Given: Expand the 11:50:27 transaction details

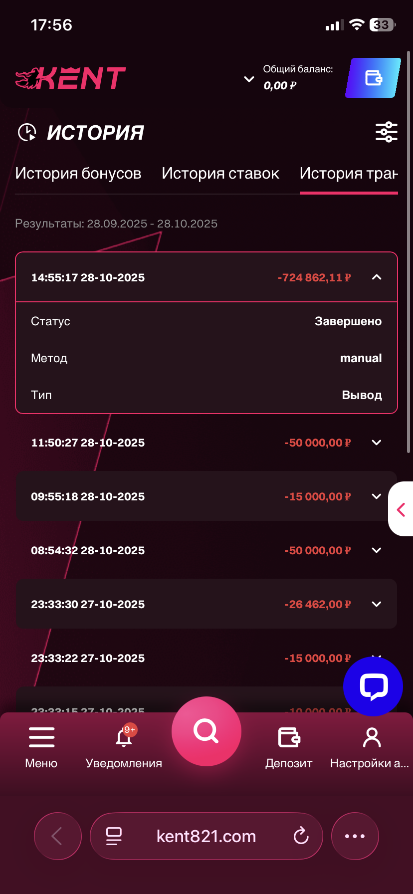Looking at the screenshot, I should (377, 443).
